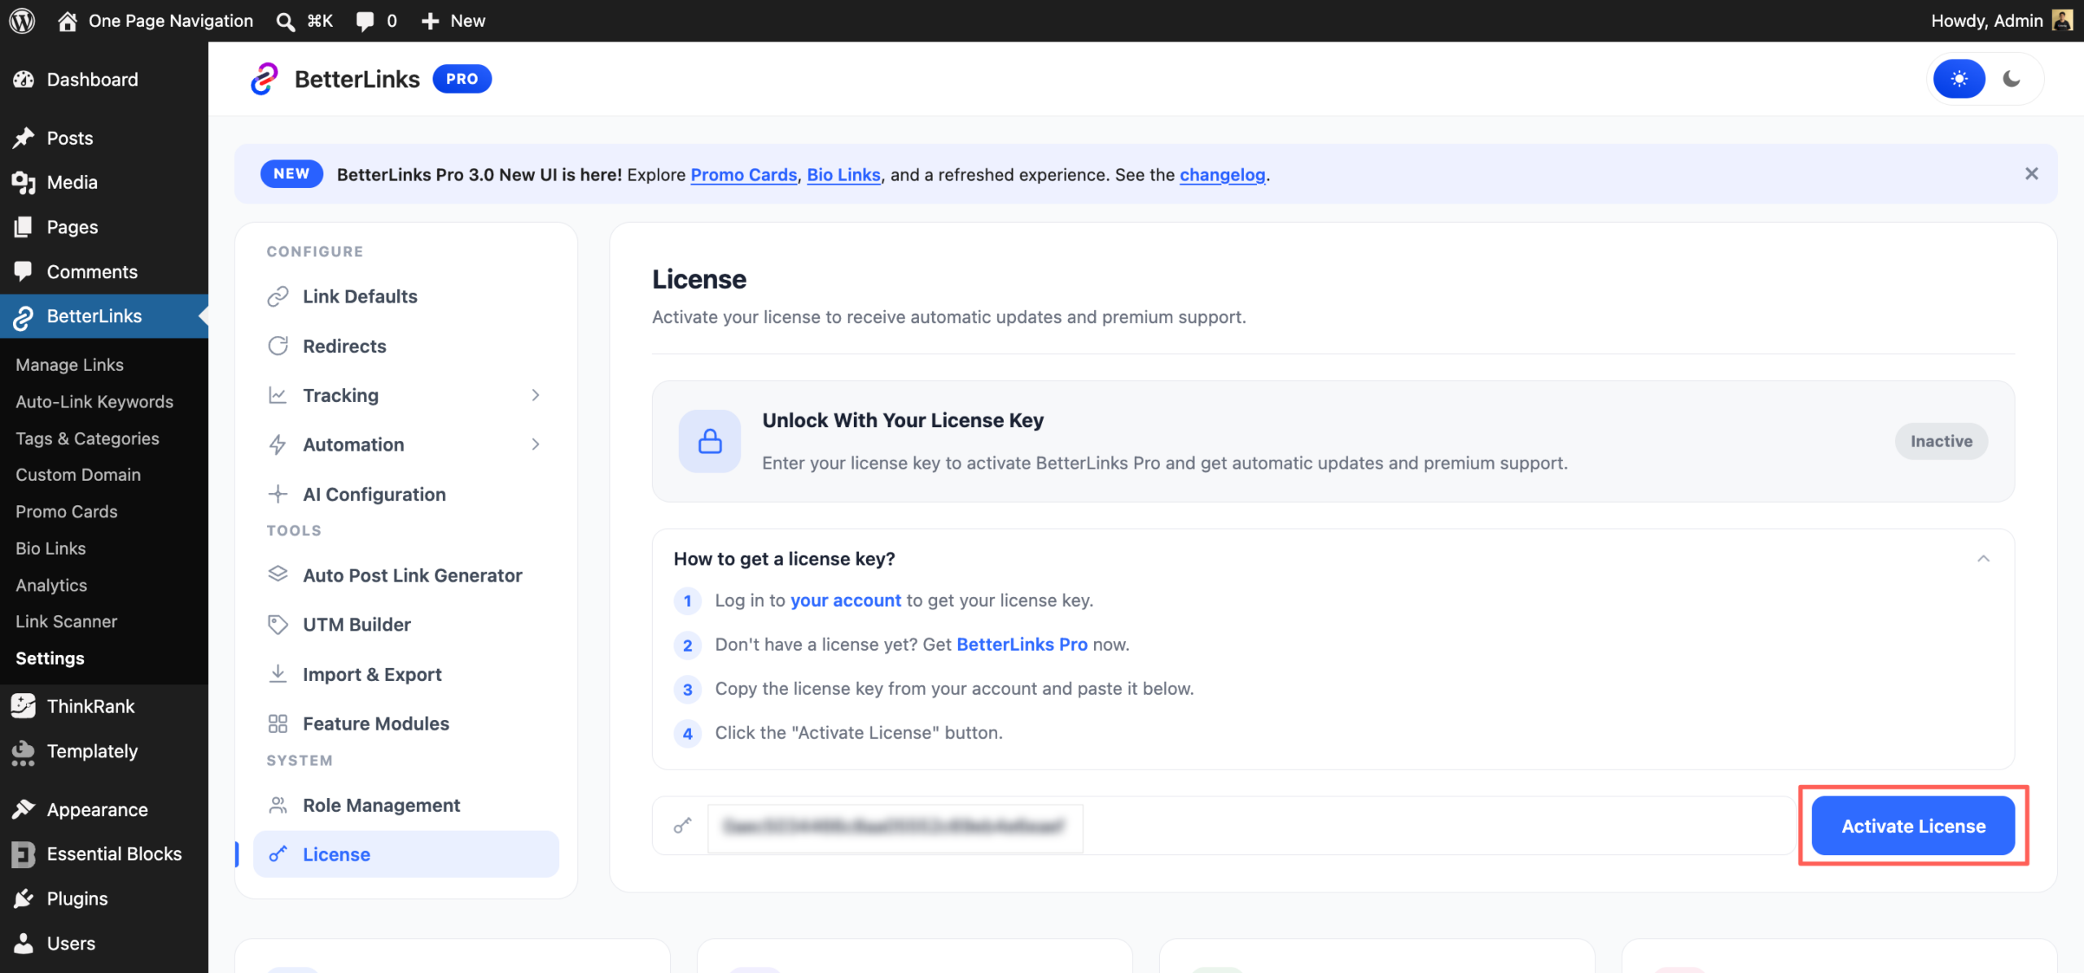Click the Essential Blocks sidebar icon
The width and height of the screenshot is (2084, 973).
point(24,854)
